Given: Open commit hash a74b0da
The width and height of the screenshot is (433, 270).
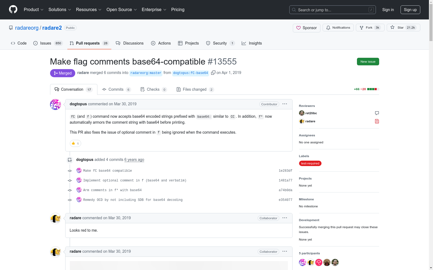Looking at the screenshot, I should tap(286, 190).
